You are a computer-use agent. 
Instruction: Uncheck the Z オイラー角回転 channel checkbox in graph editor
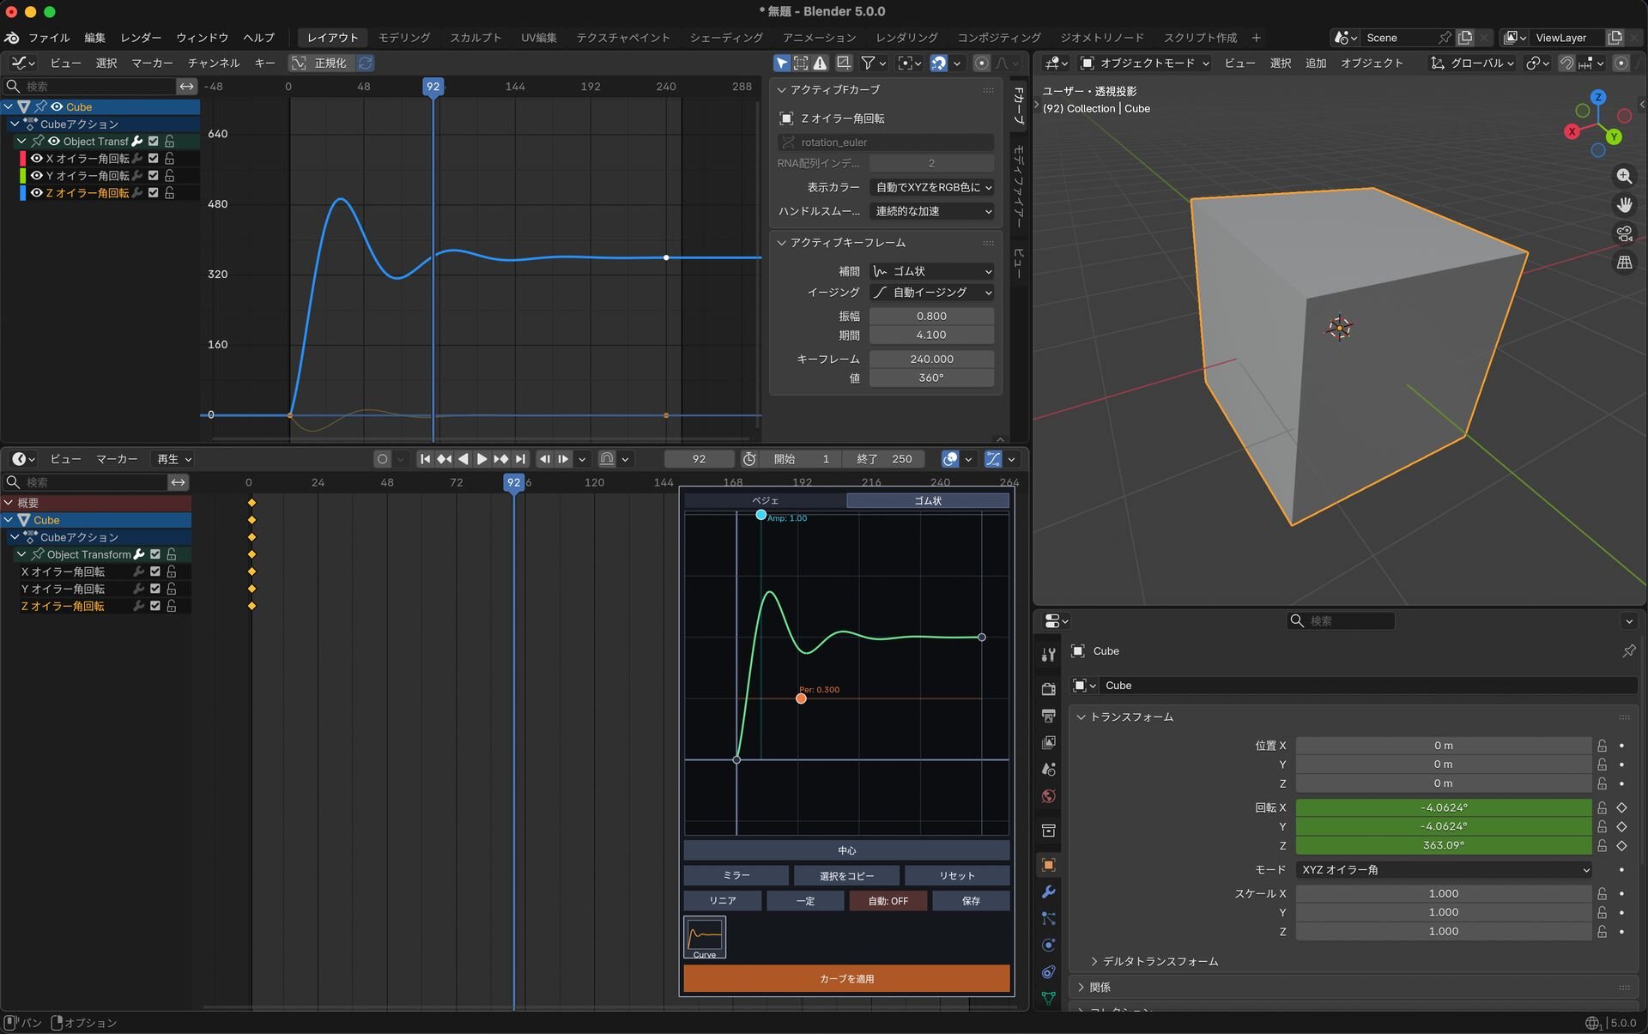[154, 193]
